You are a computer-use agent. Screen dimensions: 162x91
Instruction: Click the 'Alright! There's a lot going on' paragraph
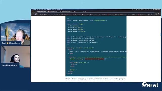click(x=95, y=79)
